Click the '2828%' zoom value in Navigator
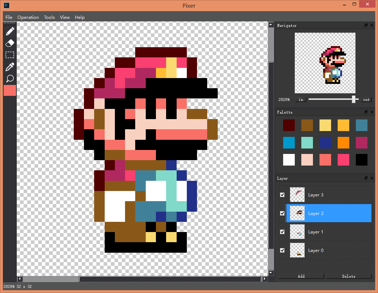The width and height of the screenshot is (378, 293). click(x=284, y=99)
